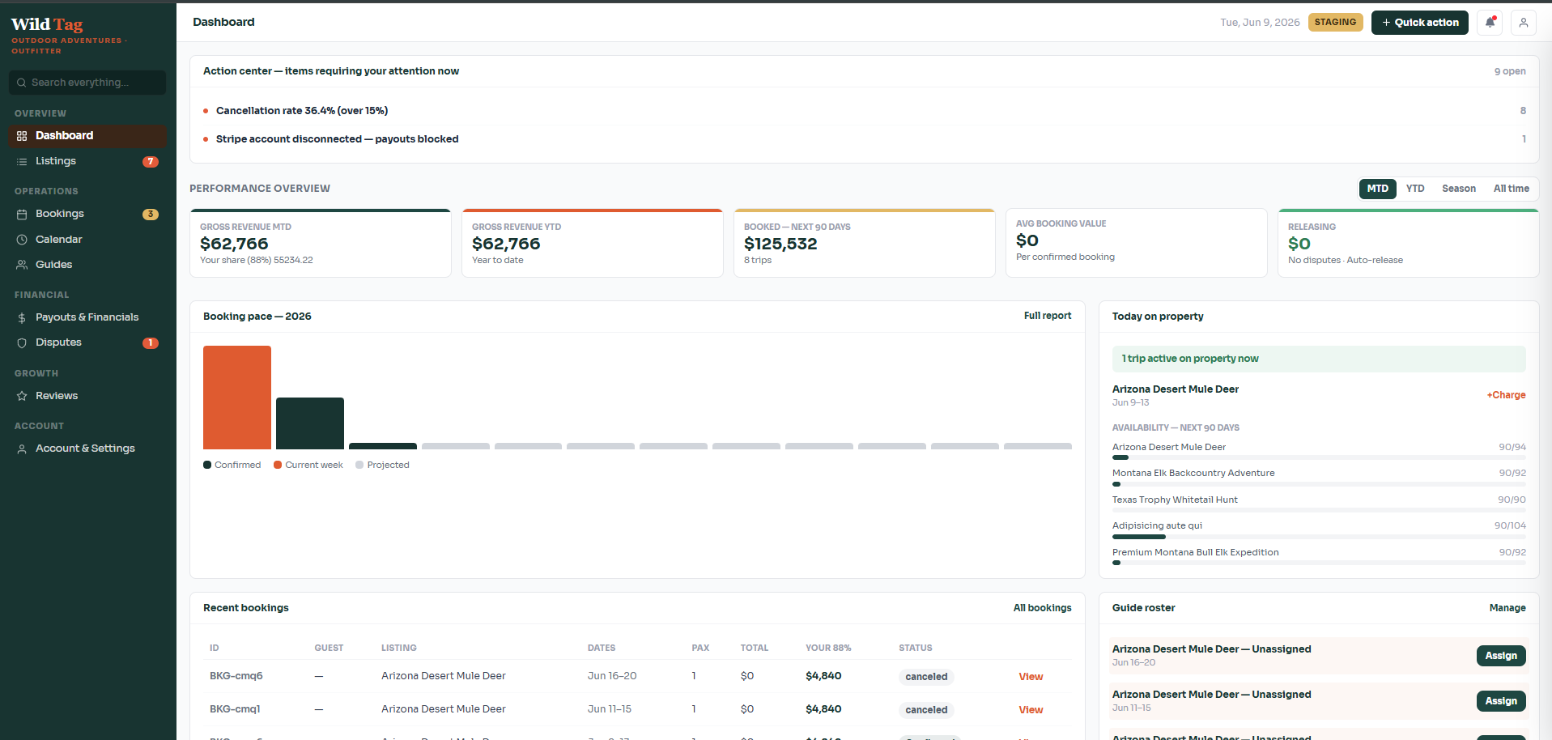Assign guide for Jun 11–15 trip
1552x740 pixels.
click(x=1501, y=701)
